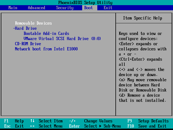Select Bootable Add-in Cards entry
This screenshot has height=130, width=173.
click(46, 34)
